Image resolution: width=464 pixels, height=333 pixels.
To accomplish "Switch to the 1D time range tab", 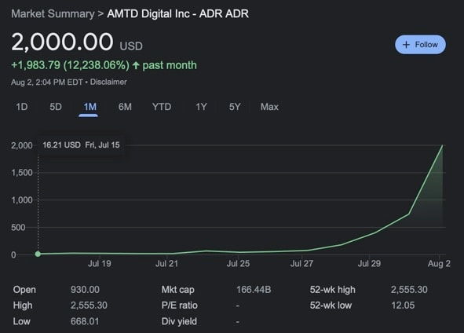I will [22, 107].
